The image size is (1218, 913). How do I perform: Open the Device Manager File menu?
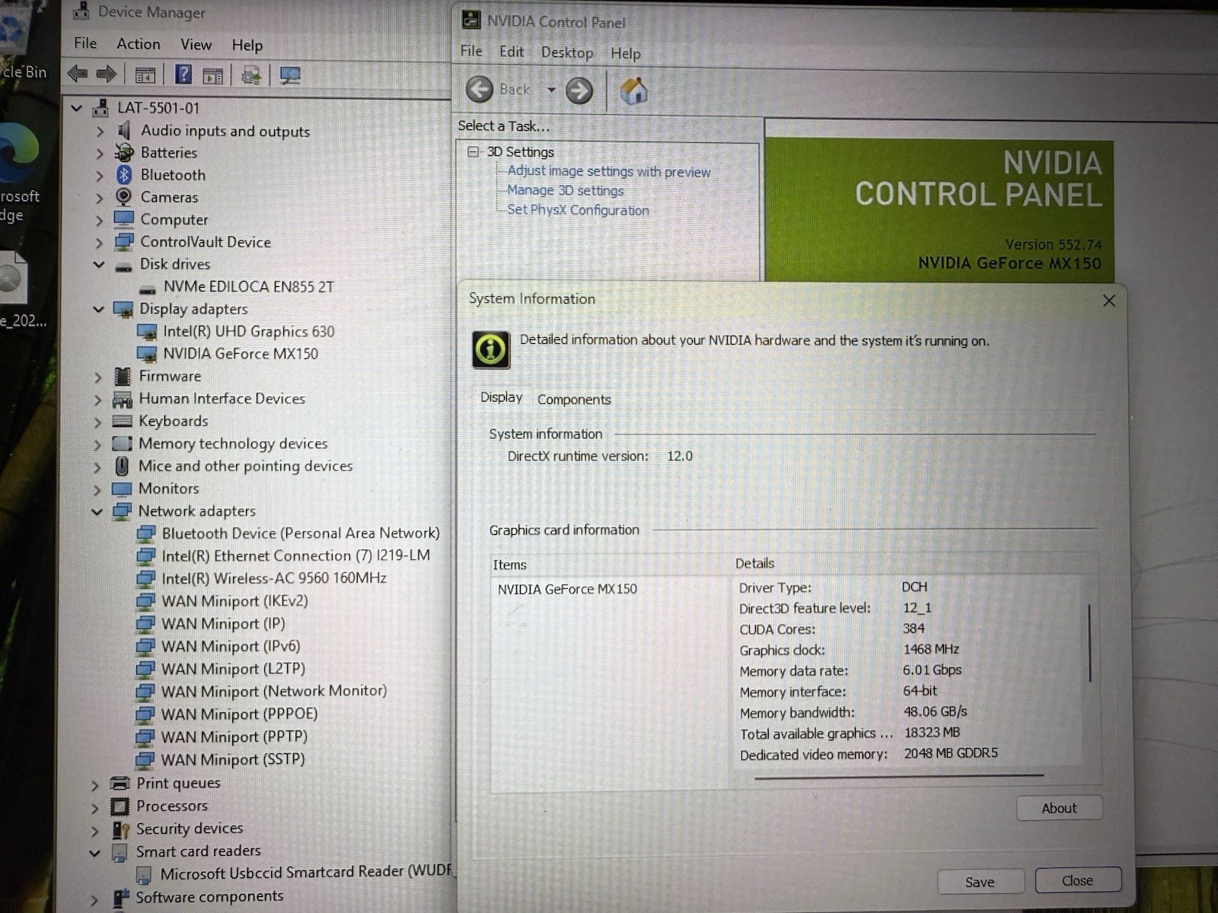pyautogui.click(x=85, y=43)
